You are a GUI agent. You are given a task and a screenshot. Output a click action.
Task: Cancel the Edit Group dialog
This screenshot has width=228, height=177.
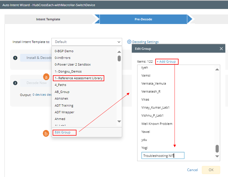pyautogui.click(x=192, y=170)
